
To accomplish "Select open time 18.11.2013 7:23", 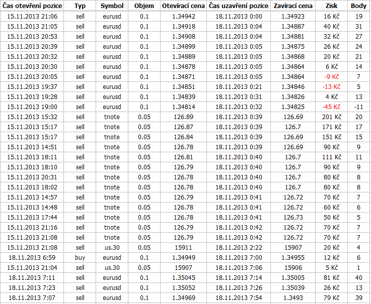I will [x=32, y=288].
